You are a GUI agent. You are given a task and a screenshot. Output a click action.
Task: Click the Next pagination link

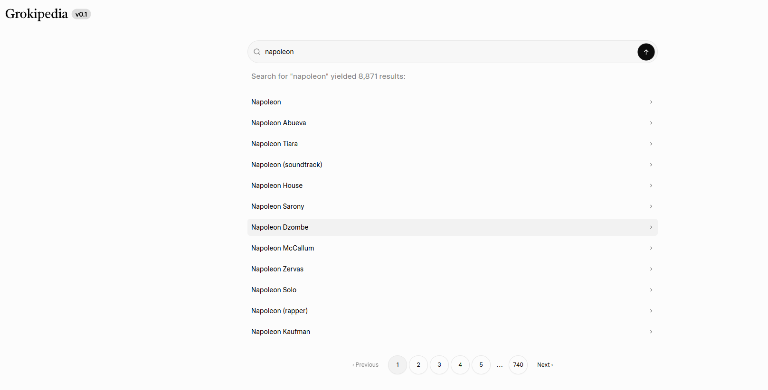click(x=545, y=365)
